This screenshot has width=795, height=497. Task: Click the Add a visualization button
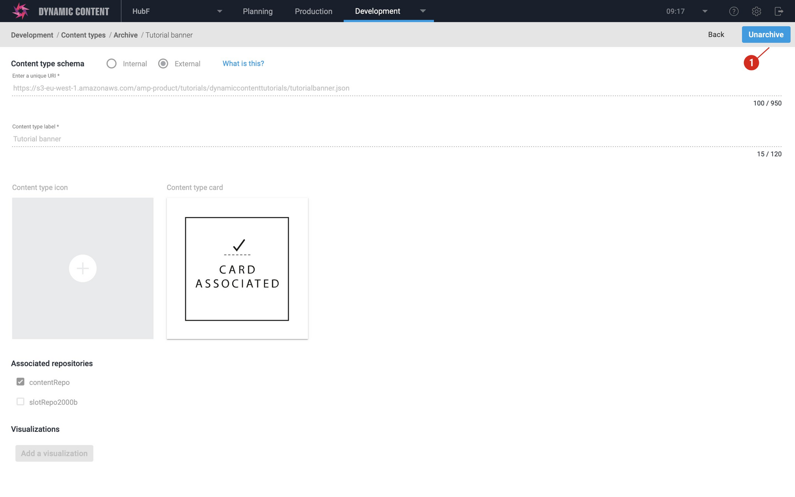(54, 453)
